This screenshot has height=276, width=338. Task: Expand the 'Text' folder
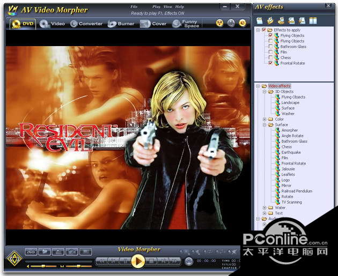click(x=264, y=213)
